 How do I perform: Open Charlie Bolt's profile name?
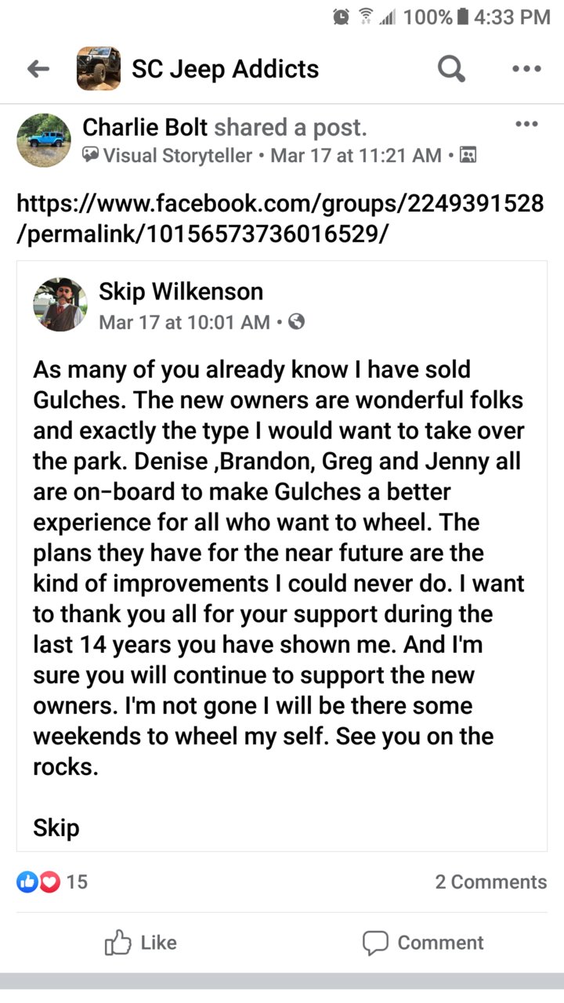click(x=146, y=127)
